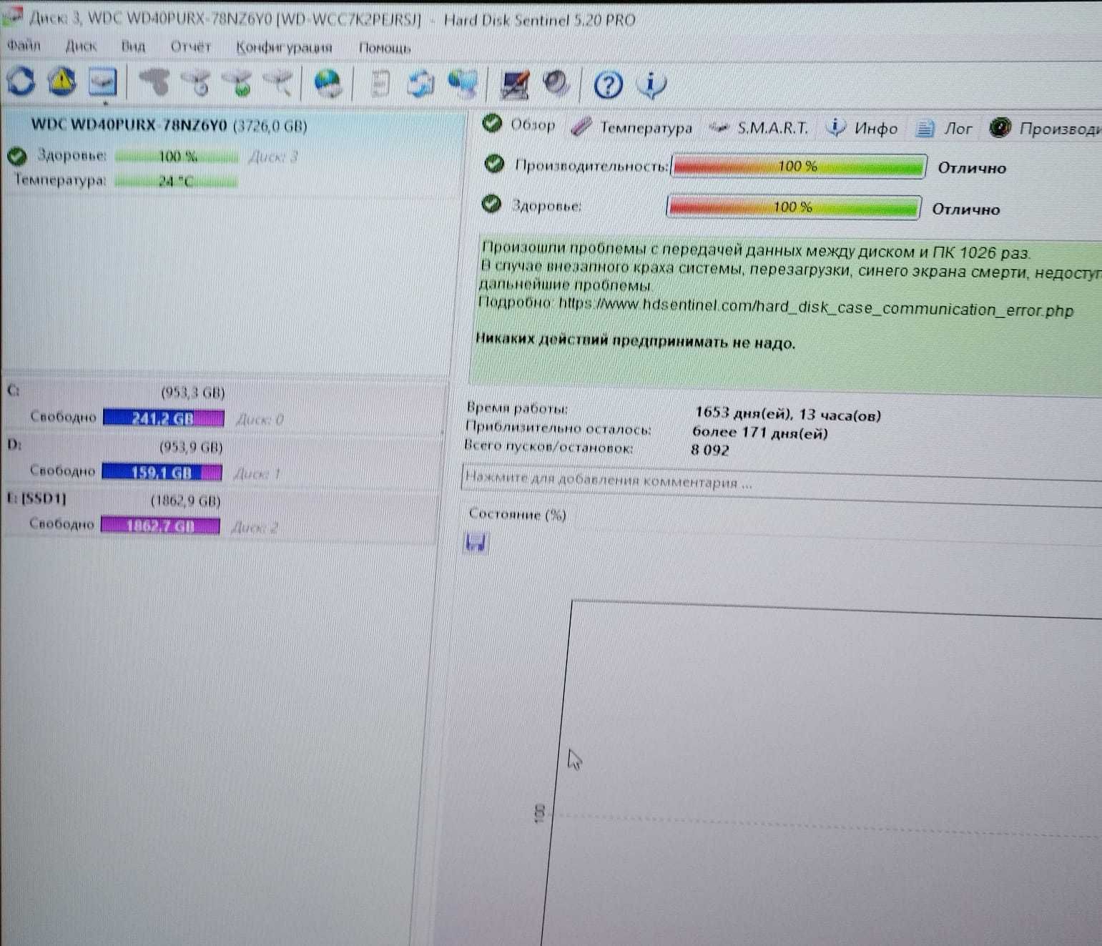The image size is (1102, 946).
Task: Click green check beside Здоровье in the left panel
Action: click(17, 155)
